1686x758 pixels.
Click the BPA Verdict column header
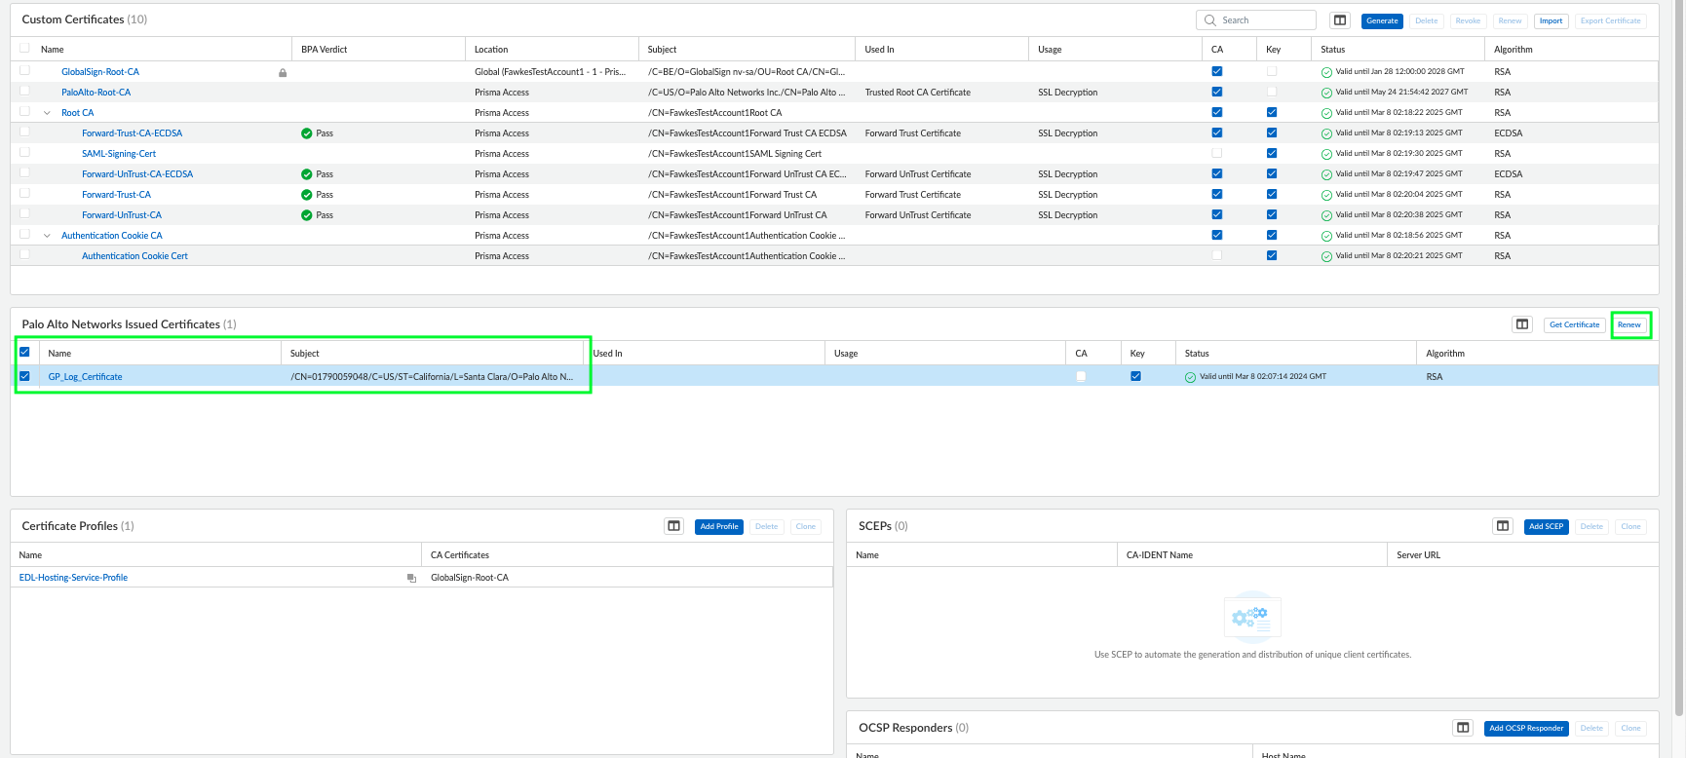pos(325,50)
